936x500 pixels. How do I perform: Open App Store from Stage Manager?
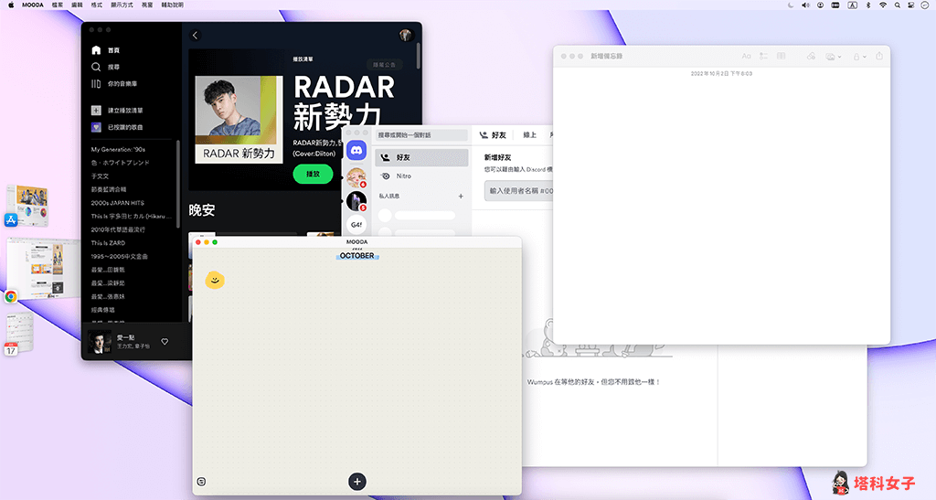pyautogui.click(x=27, y=206)
